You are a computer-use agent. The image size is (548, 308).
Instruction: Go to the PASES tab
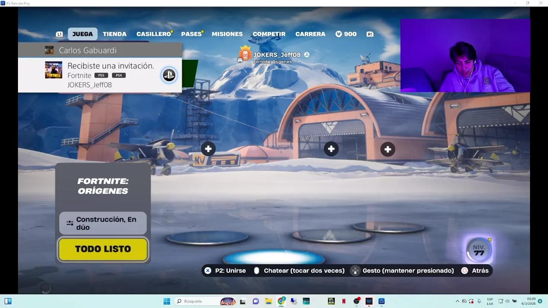click(191, 34)
